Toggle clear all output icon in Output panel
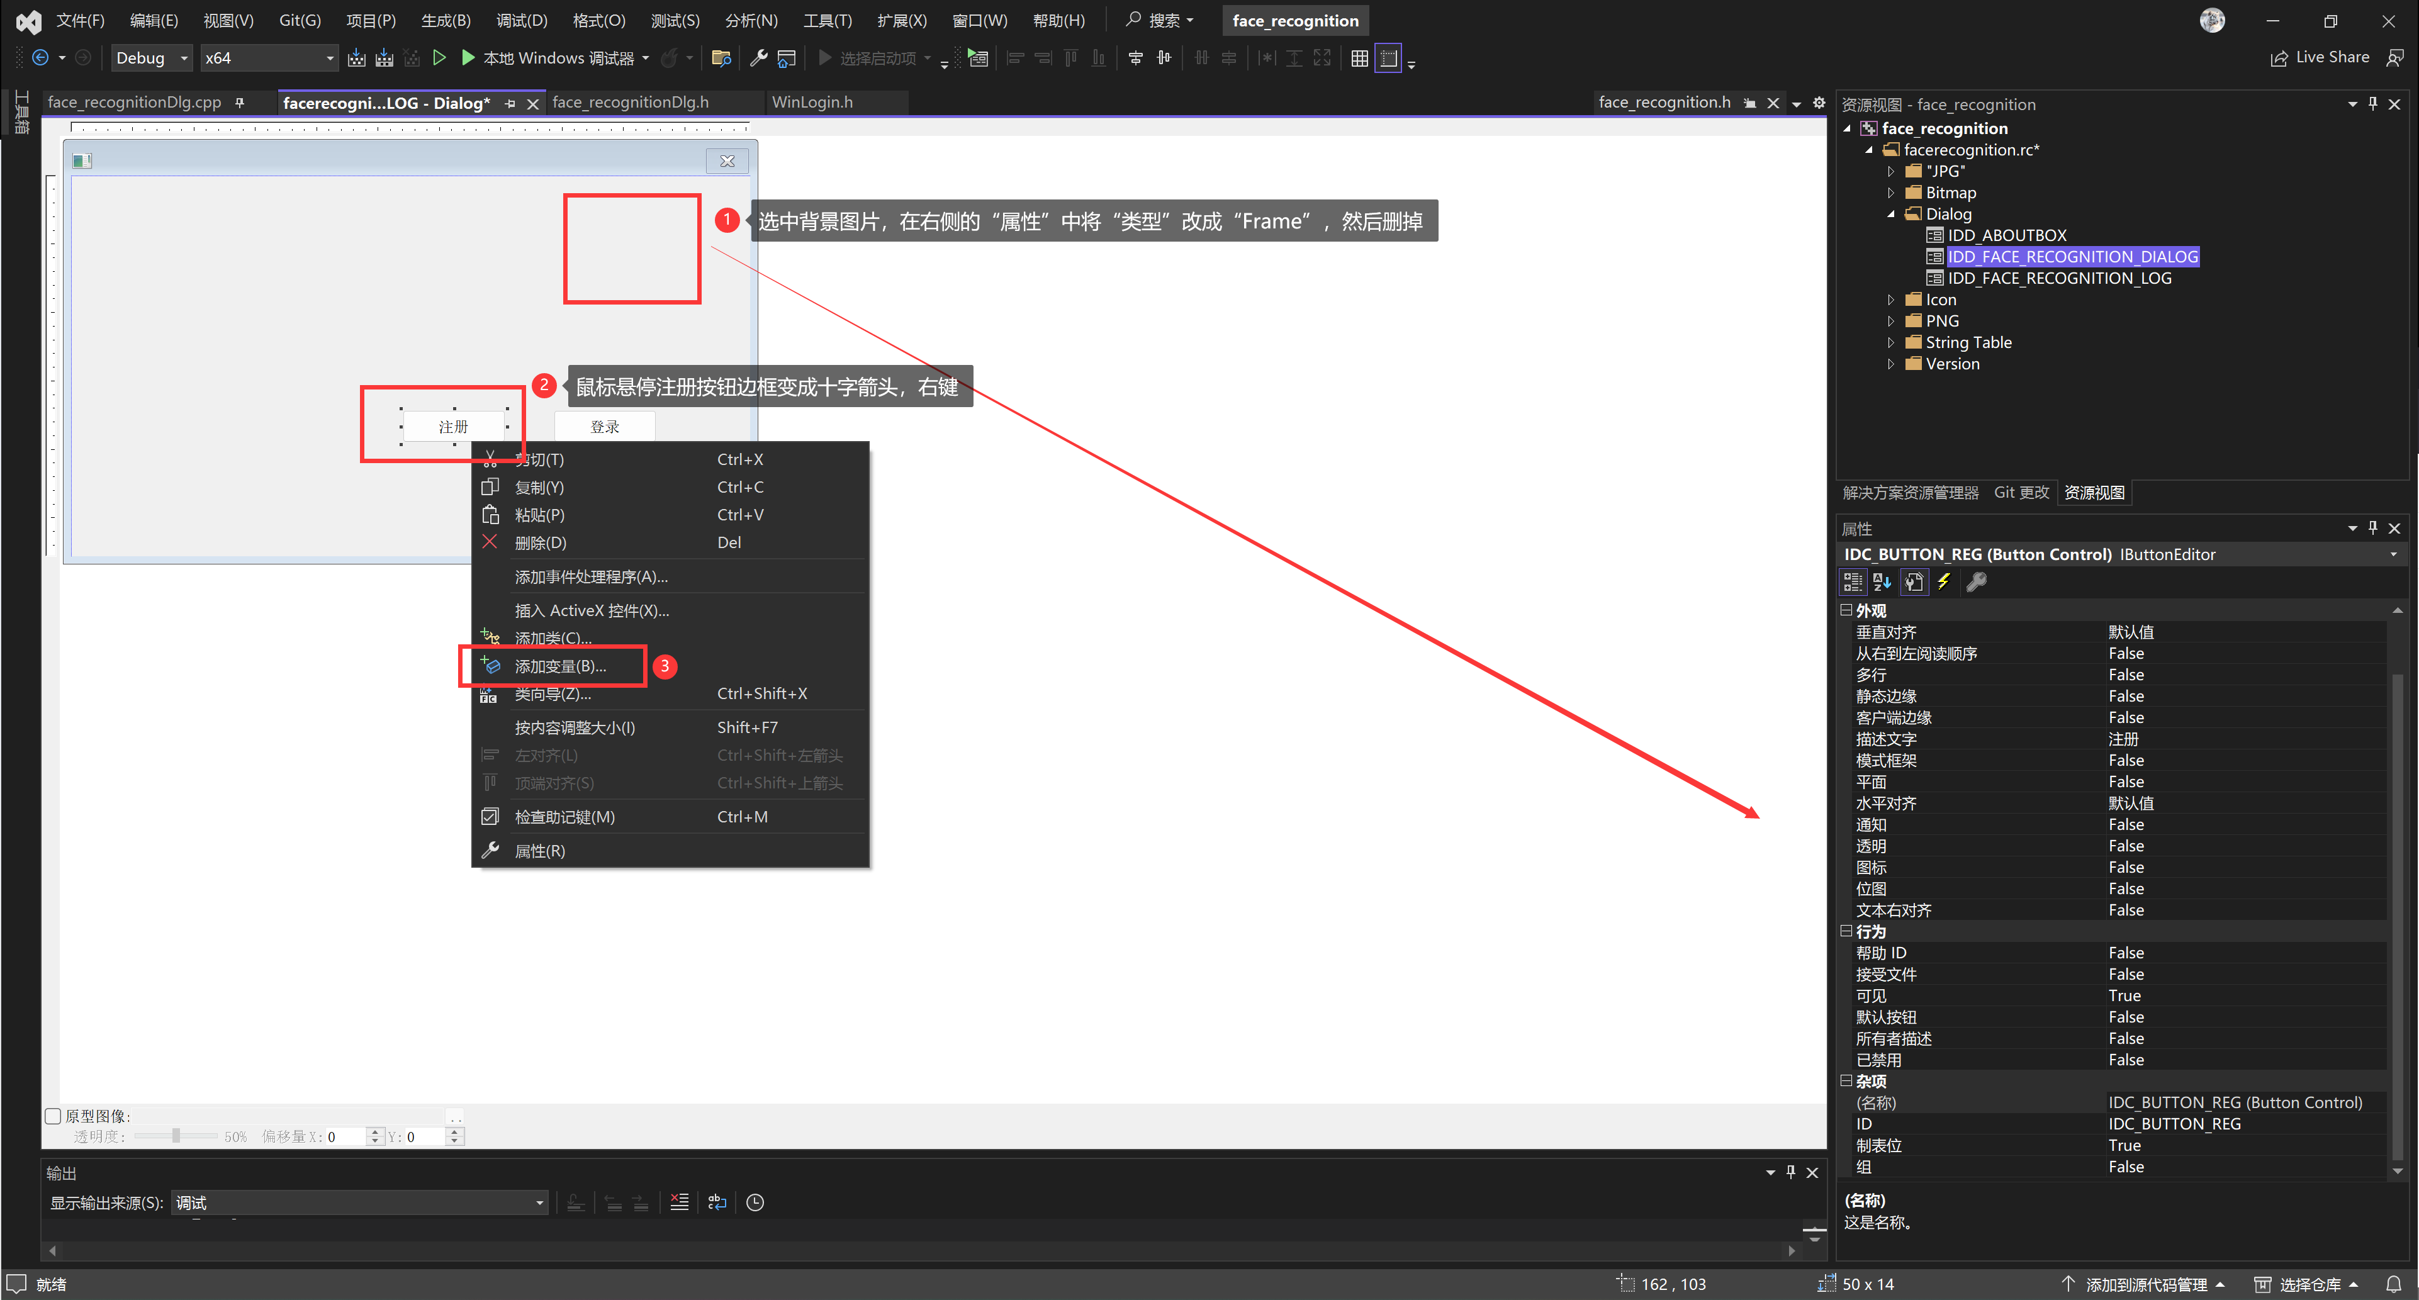The height and width of the screenshot is (1300, 2419). [x=679, y=1202]
